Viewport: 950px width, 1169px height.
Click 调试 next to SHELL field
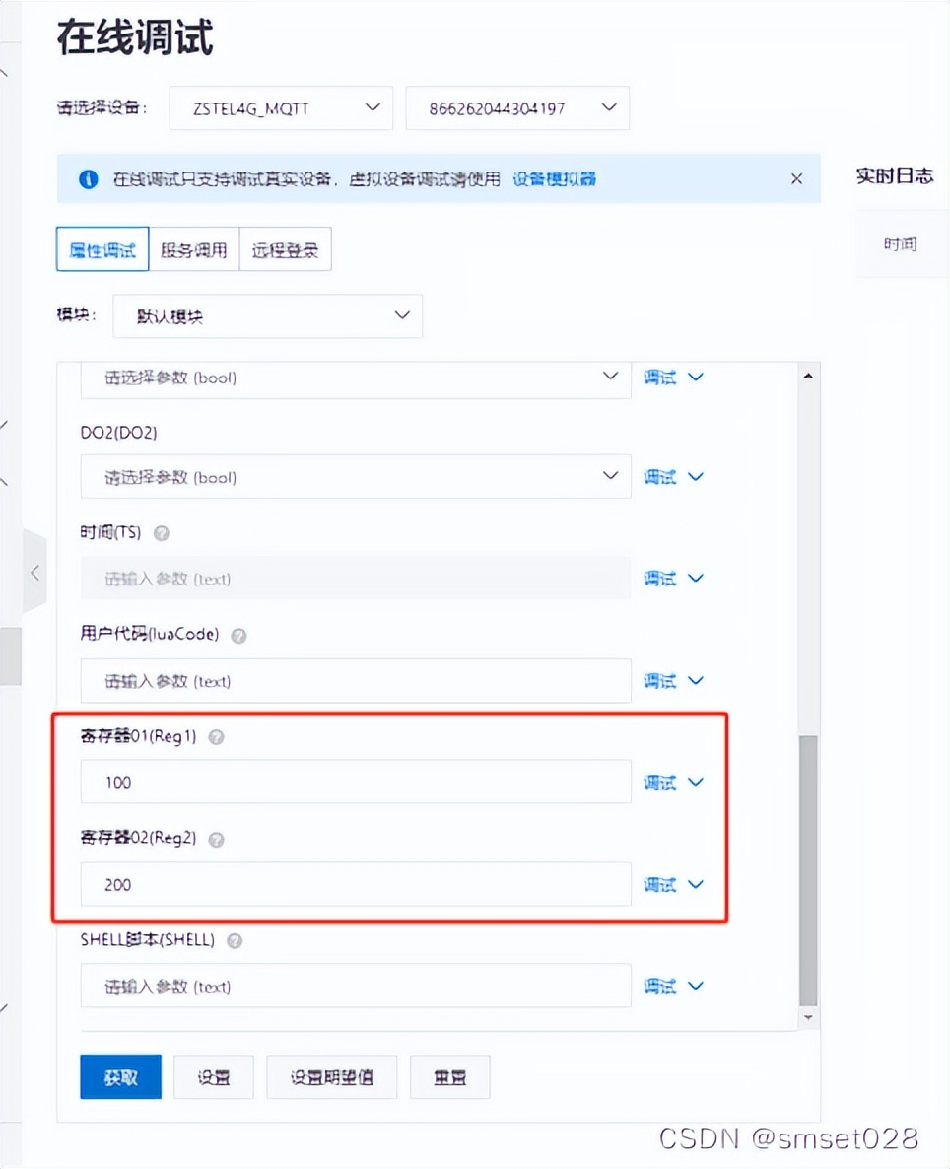pyautogui.click(x=659, y=986)
